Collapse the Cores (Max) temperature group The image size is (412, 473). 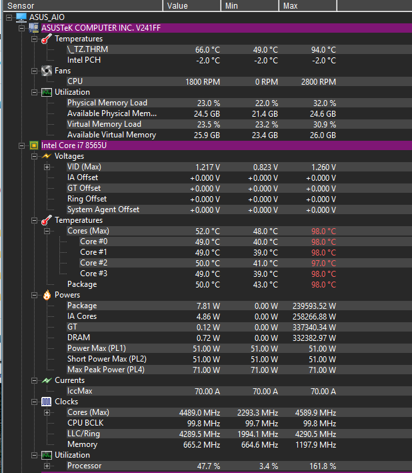pyautogui.click(x=47, y=231)
